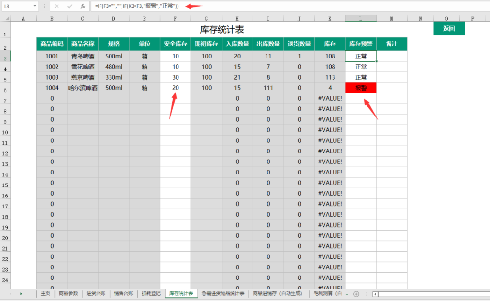Click the Cancel (X) icon in formula bar
The height and width of the screenshot is (301, 490).
click(57, 6)
